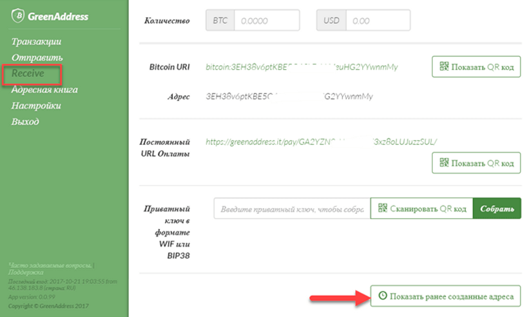Open Адресная книга in sidebar
This screenshot has width=531, height=317.
(x=44, y=90)
